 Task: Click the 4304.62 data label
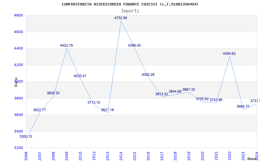coord(229,53)
